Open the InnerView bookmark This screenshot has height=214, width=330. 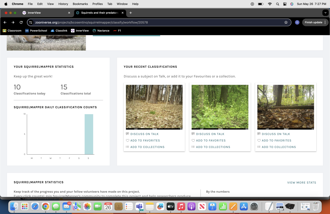point(80,31)
